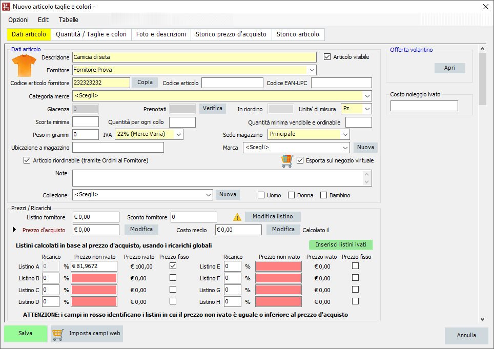Click the red Listino B price field

(94, 278)
